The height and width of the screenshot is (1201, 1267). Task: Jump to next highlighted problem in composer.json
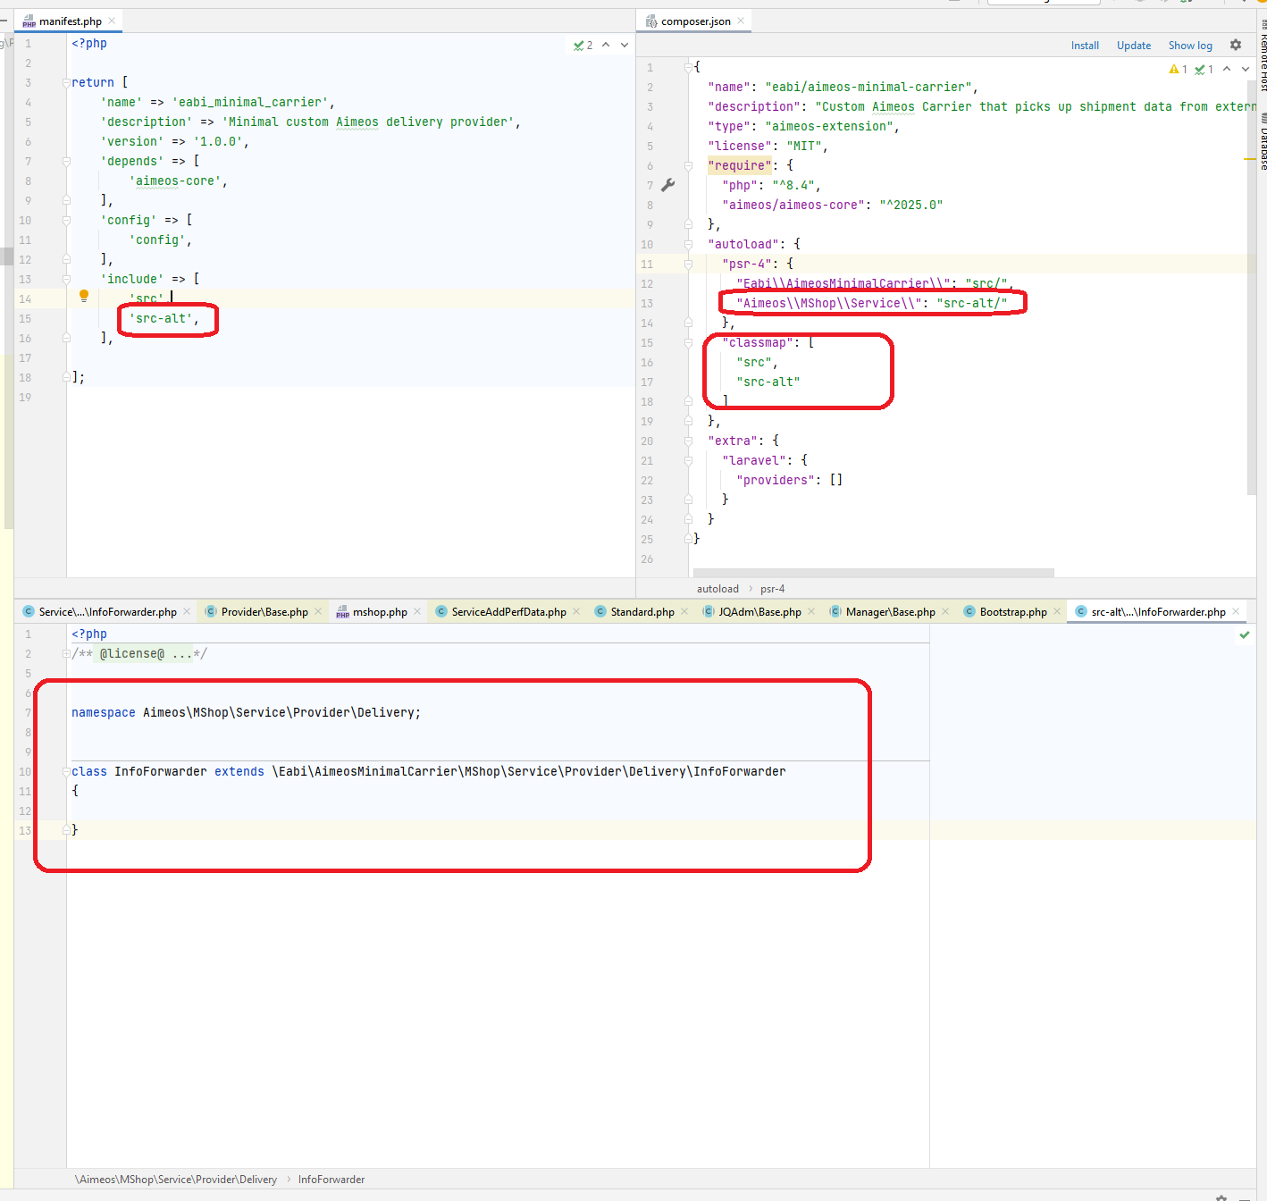pyautogui.click(x=1246, y=69)
